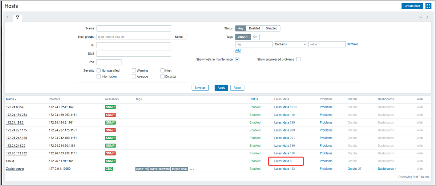This screenshot has width=436, height=186.
Task: Select Enabled status filter
Action: [x=254, y=28]
